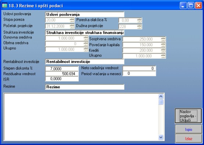204x145 pixels.
Task: Click the Osnovna sredstva spinner arrows
Action: 86,38
